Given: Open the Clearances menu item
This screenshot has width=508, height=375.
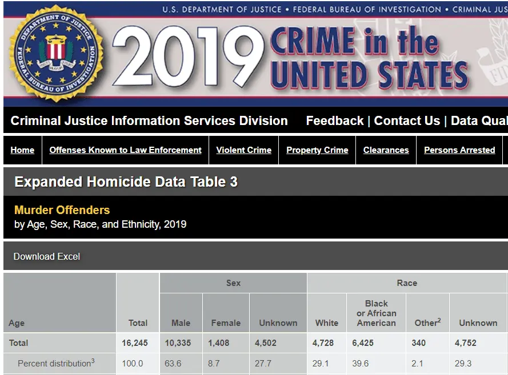Looking at the screenshot, I should coord(386,150).
